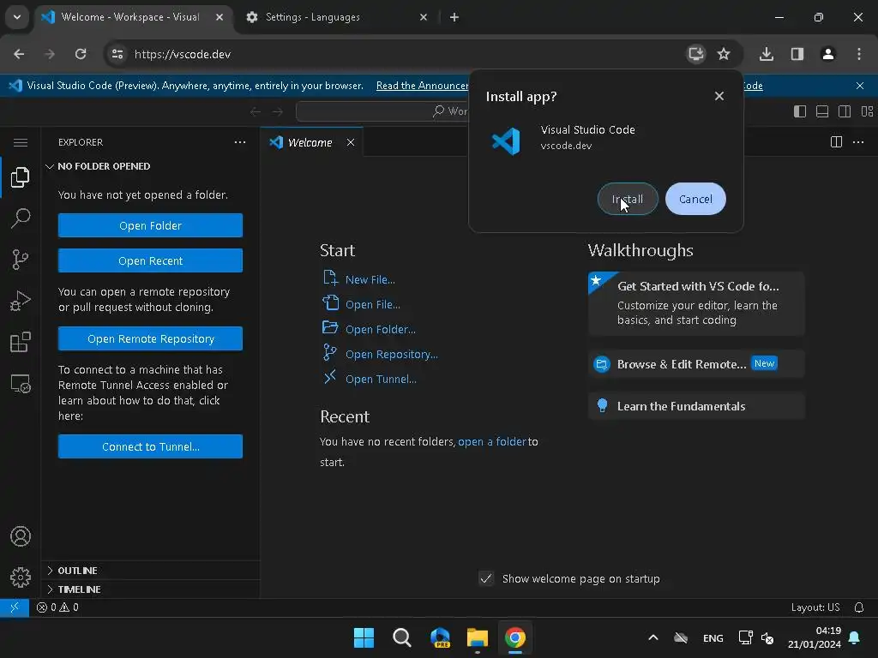This screenshot has width=878, height=658.
Task: Click the 'open a folder' link under Recent
Action: pyautogui.click(x=491, y=441)
